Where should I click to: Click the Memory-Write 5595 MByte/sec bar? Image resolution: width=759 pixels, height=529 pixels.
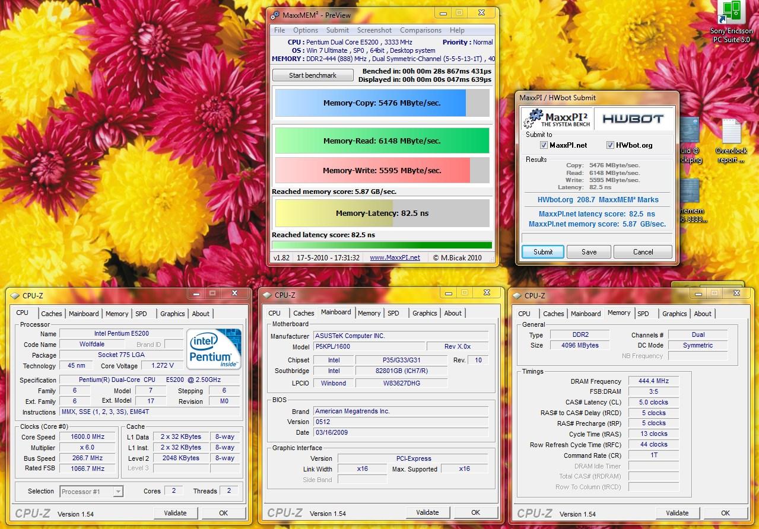(382, 170)
